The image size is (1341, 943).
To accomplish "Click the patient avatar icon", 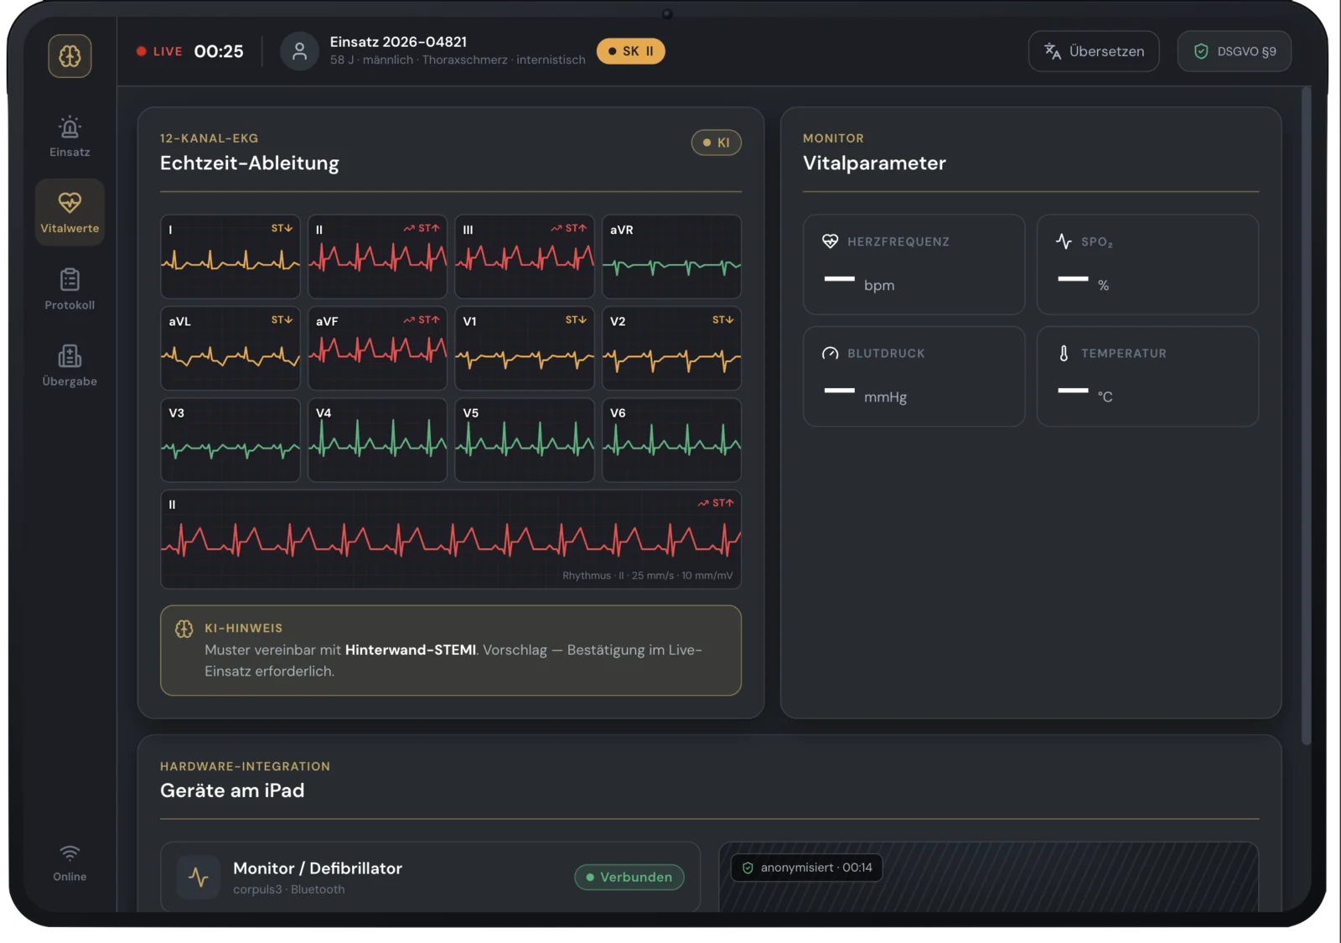I will [299, 51].
